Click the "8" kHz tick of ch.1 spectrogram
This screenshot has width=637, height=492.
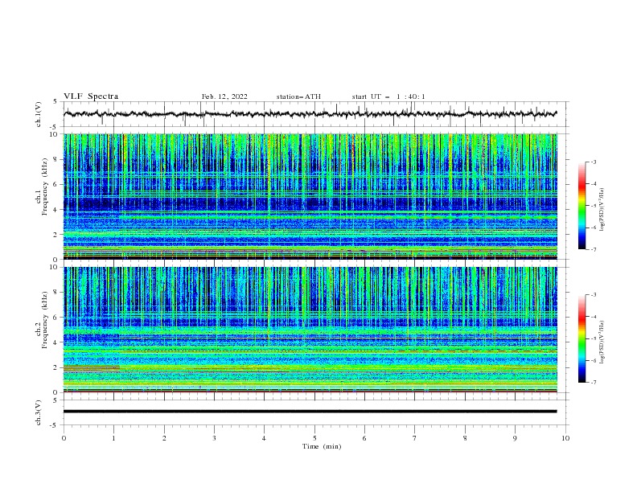55,159
